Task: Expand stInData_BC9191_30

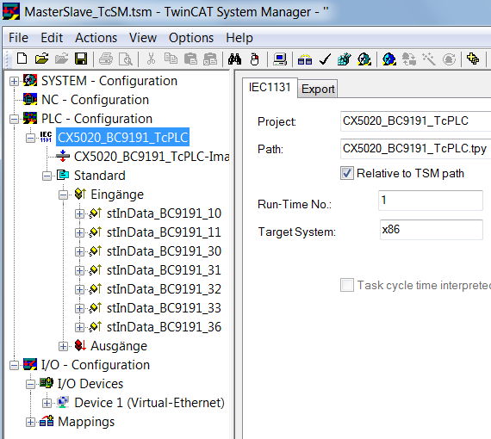Action: [x=79, y=251]
